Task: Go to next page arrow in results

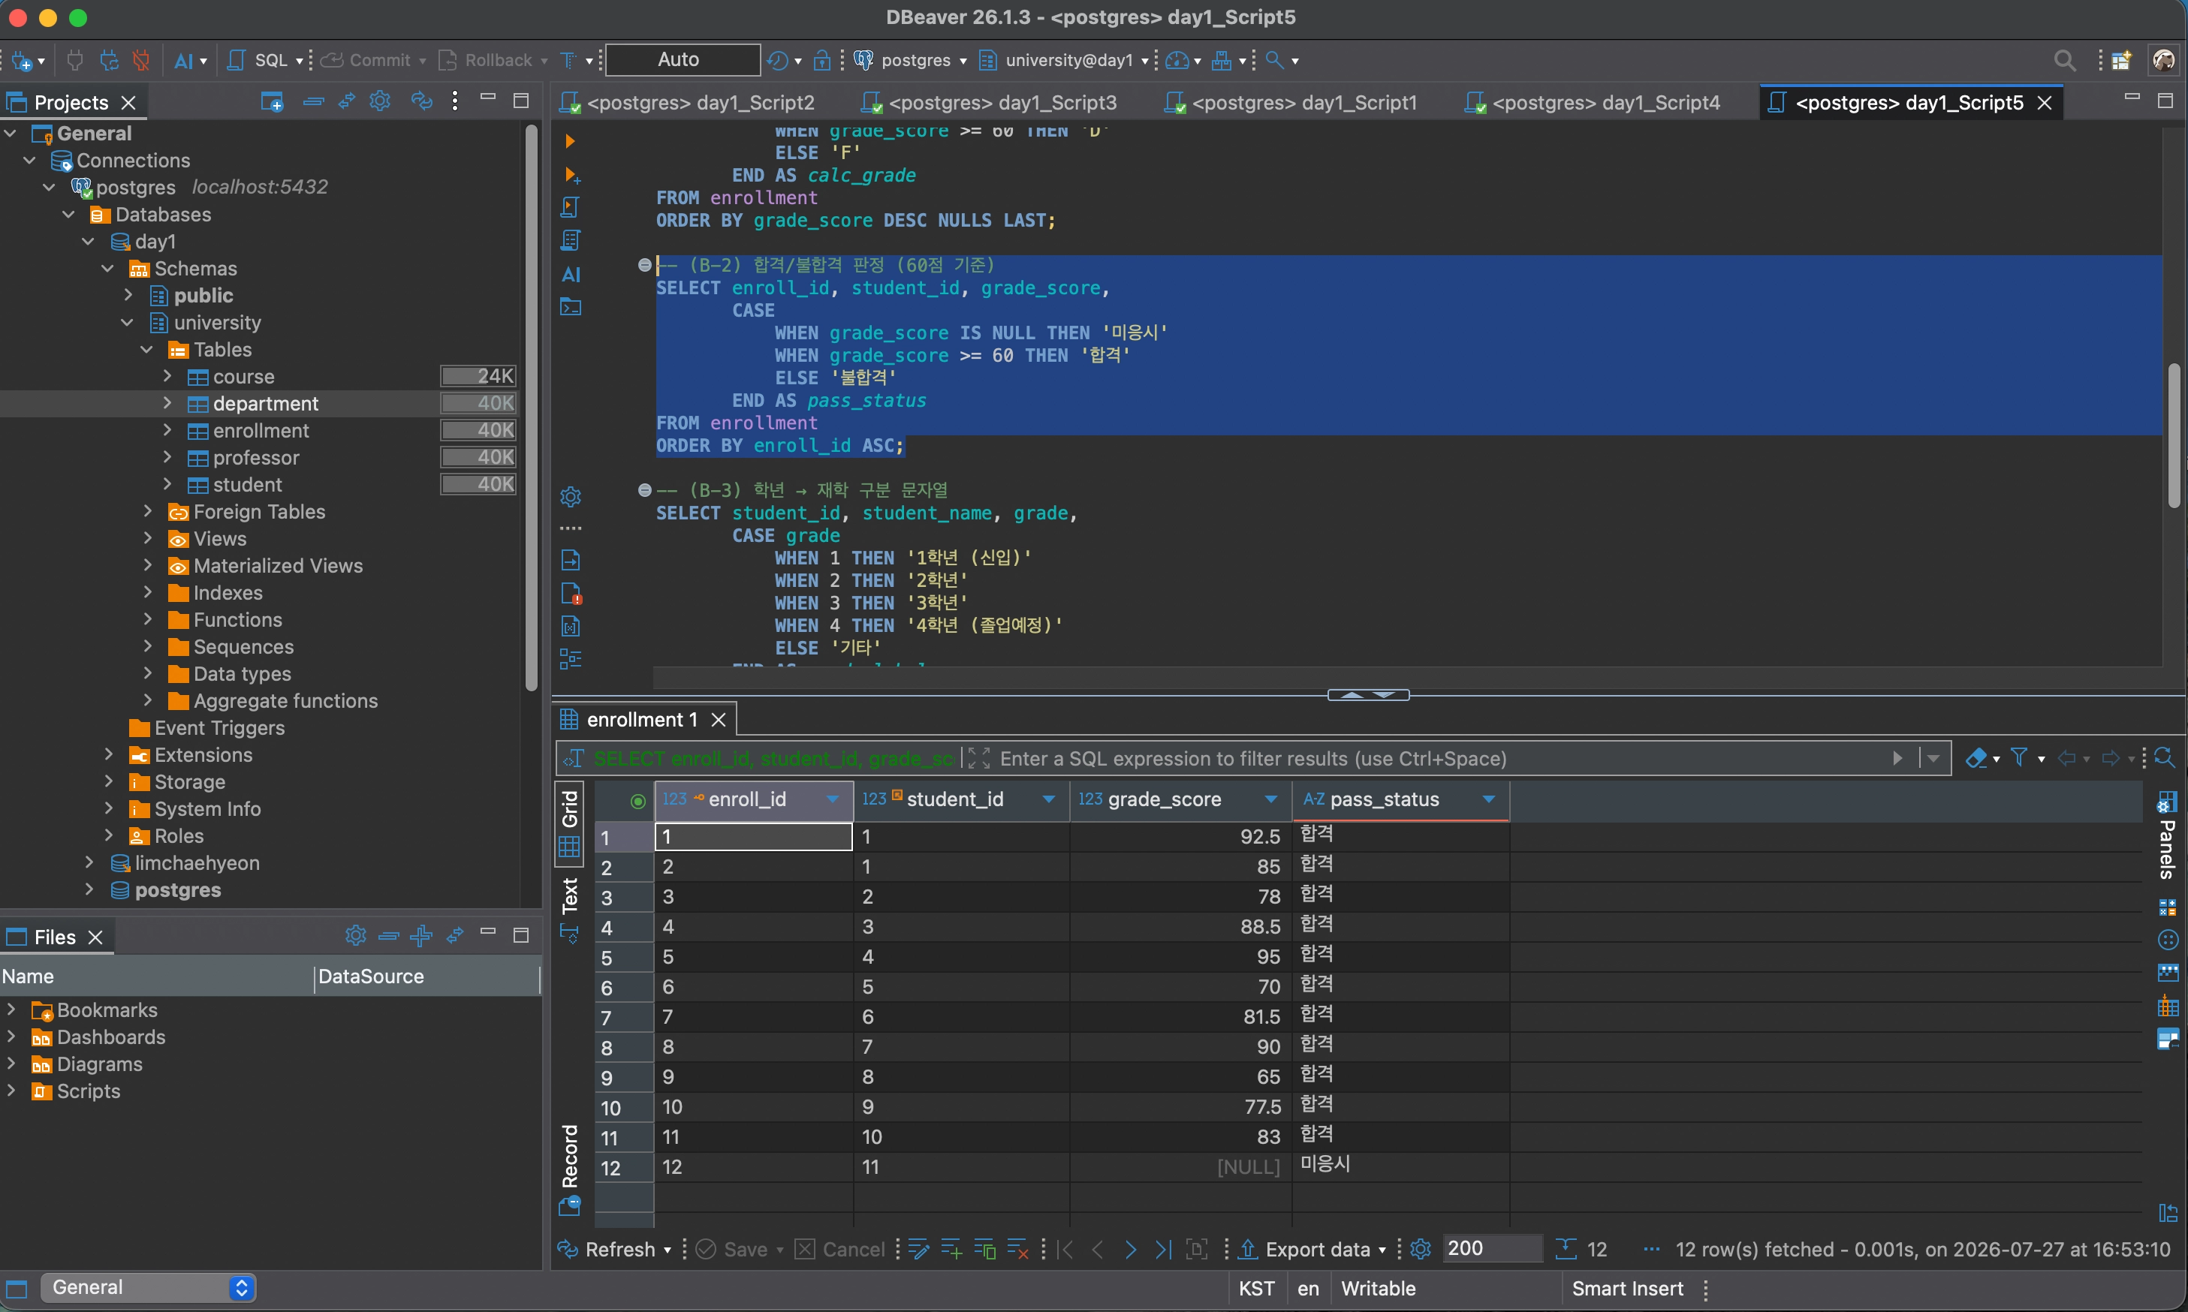Action: click(x=1130, y=1249)
